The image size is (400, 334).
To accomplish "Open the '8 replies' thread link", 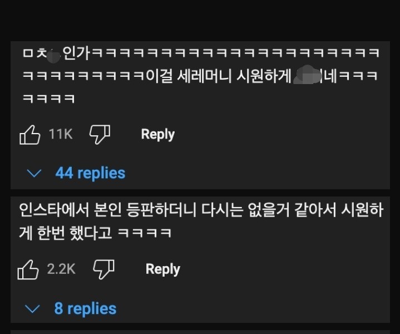I will (85, 308).
